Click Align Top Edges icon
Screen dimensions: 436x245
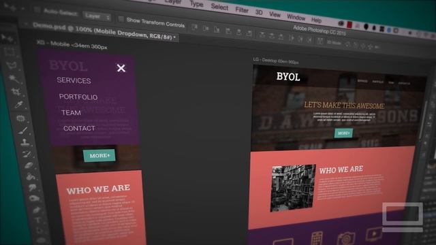tap(194, 27)
